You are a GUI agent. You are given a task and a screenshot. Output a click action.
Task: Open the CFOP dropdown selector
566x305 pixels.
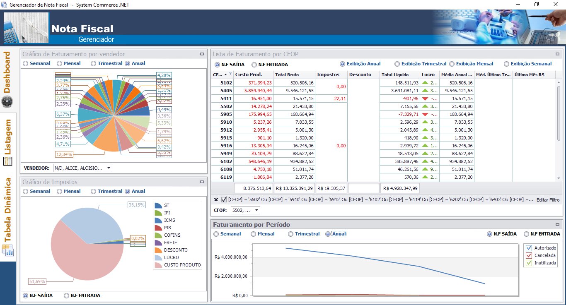(256, 211)
